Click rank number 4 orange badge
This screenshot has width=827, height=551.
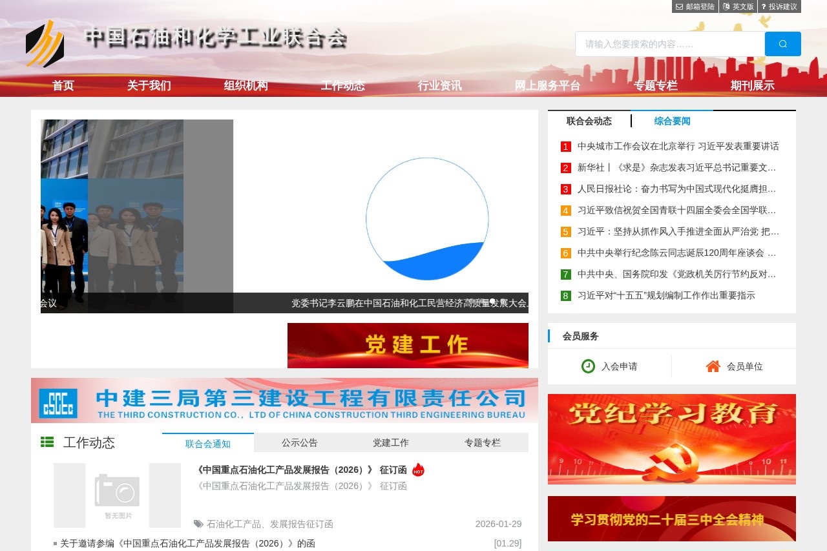tap(566, 211)
